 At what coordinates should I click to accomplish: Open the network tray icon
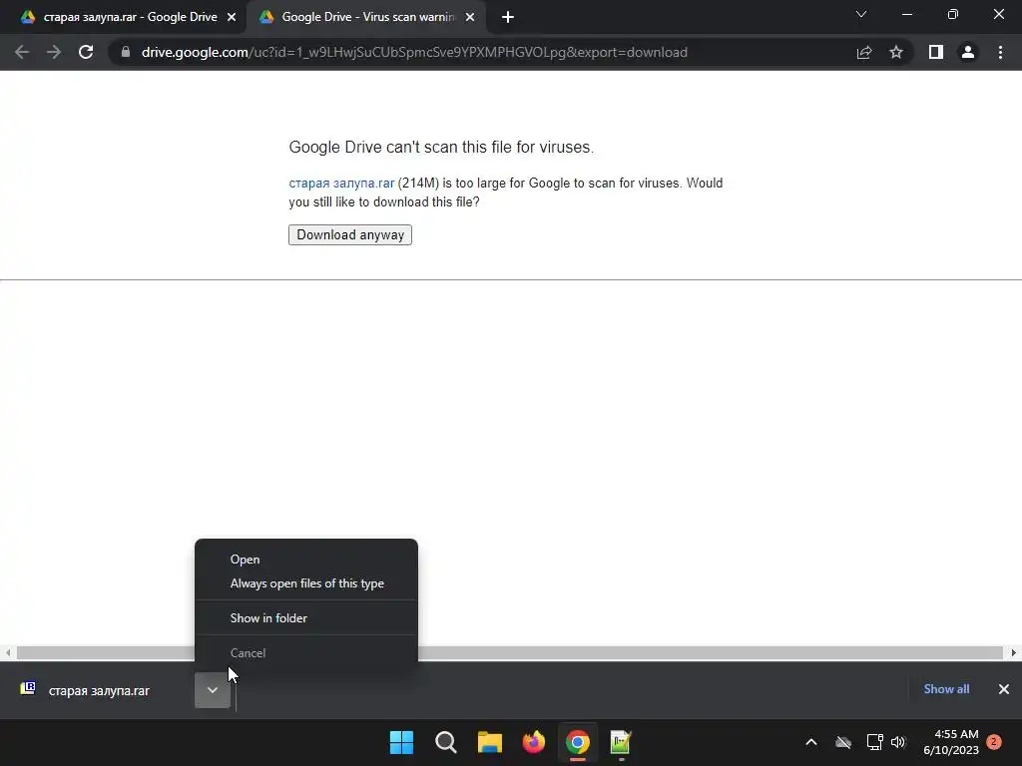[874, 742]
